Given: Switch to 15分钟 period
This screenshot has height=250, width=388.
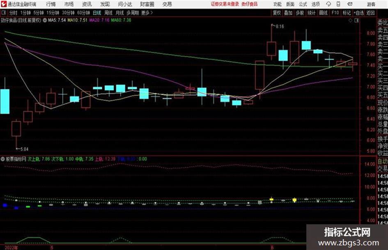Looking at the screenshot, I should click(53, 13).
